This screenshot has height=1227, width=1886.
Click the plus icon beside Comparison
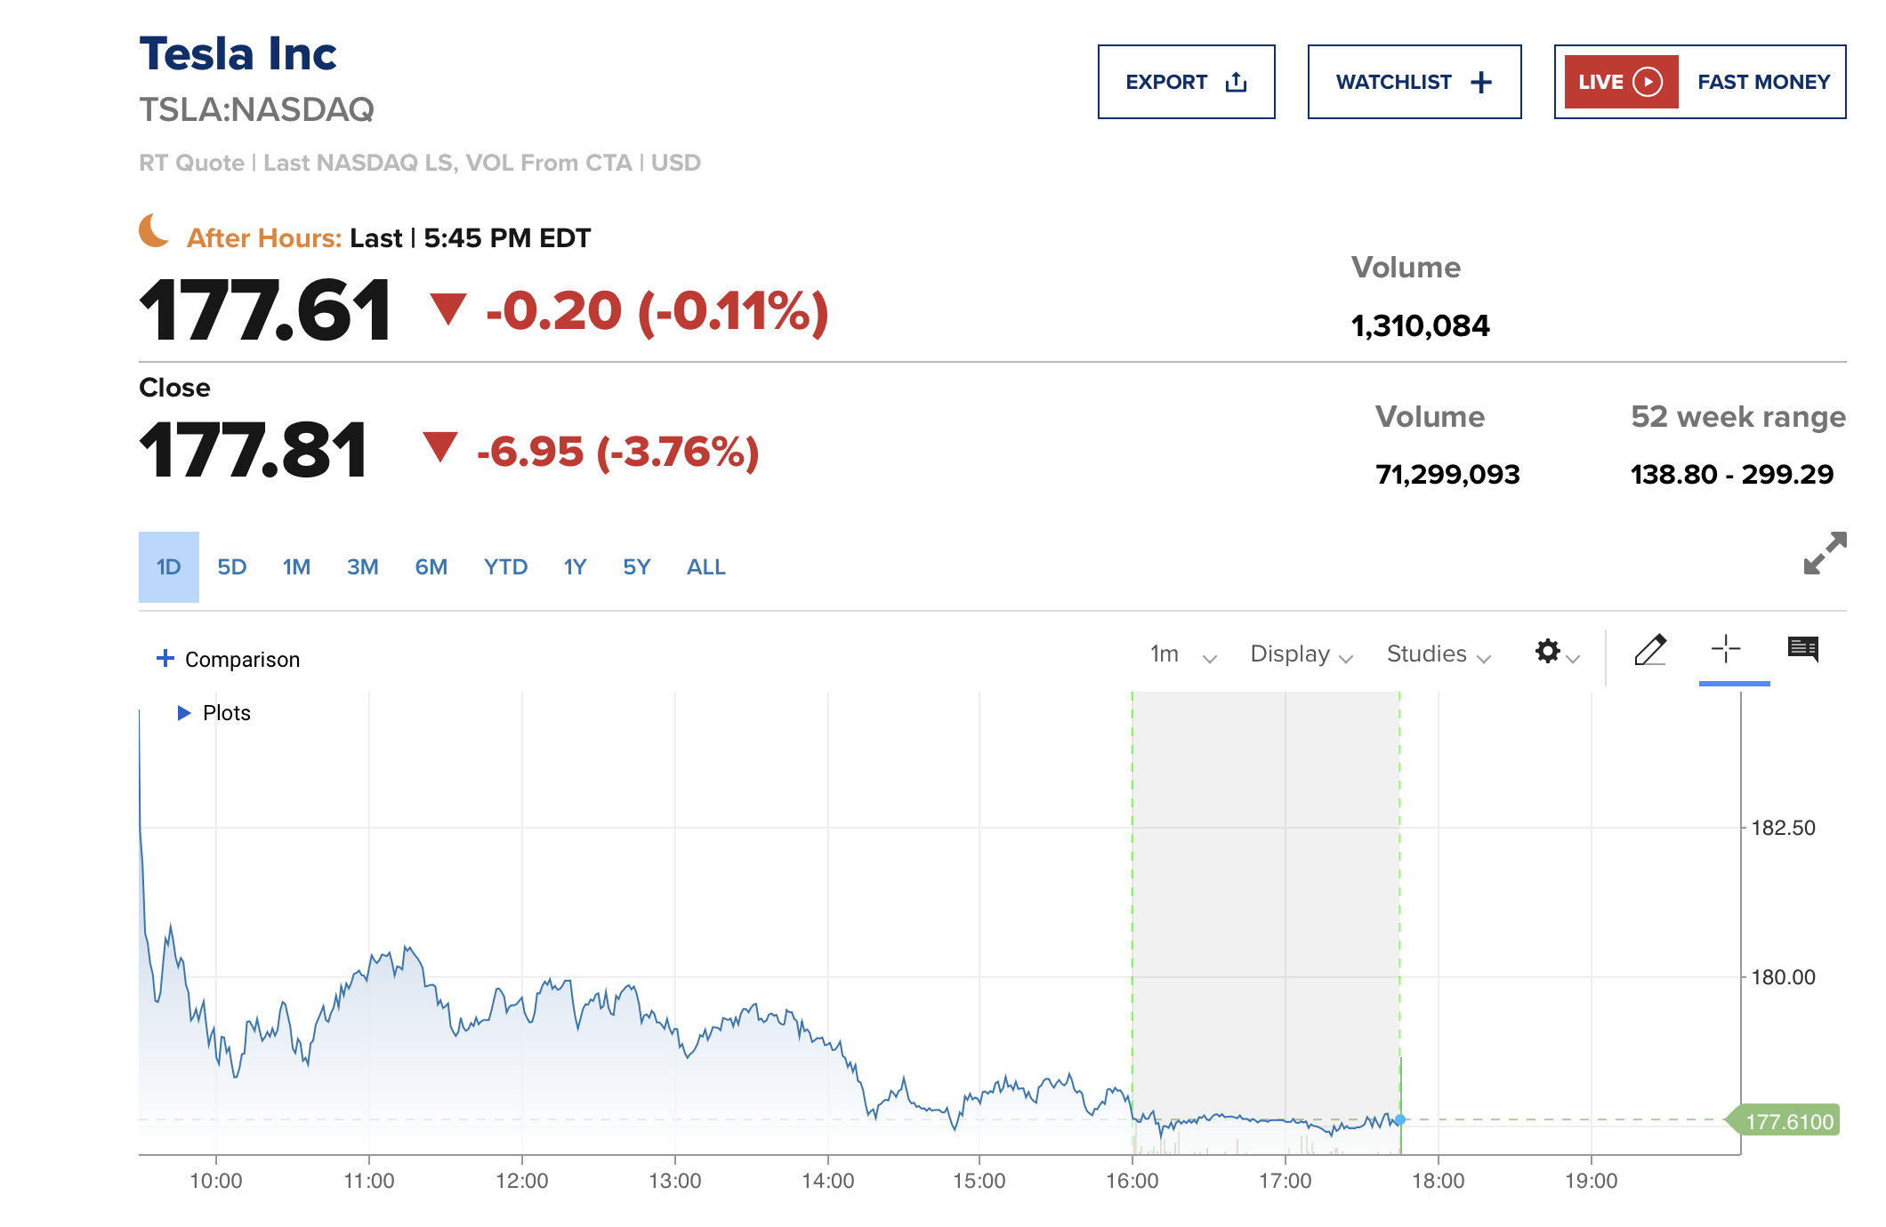coord(165,658)
